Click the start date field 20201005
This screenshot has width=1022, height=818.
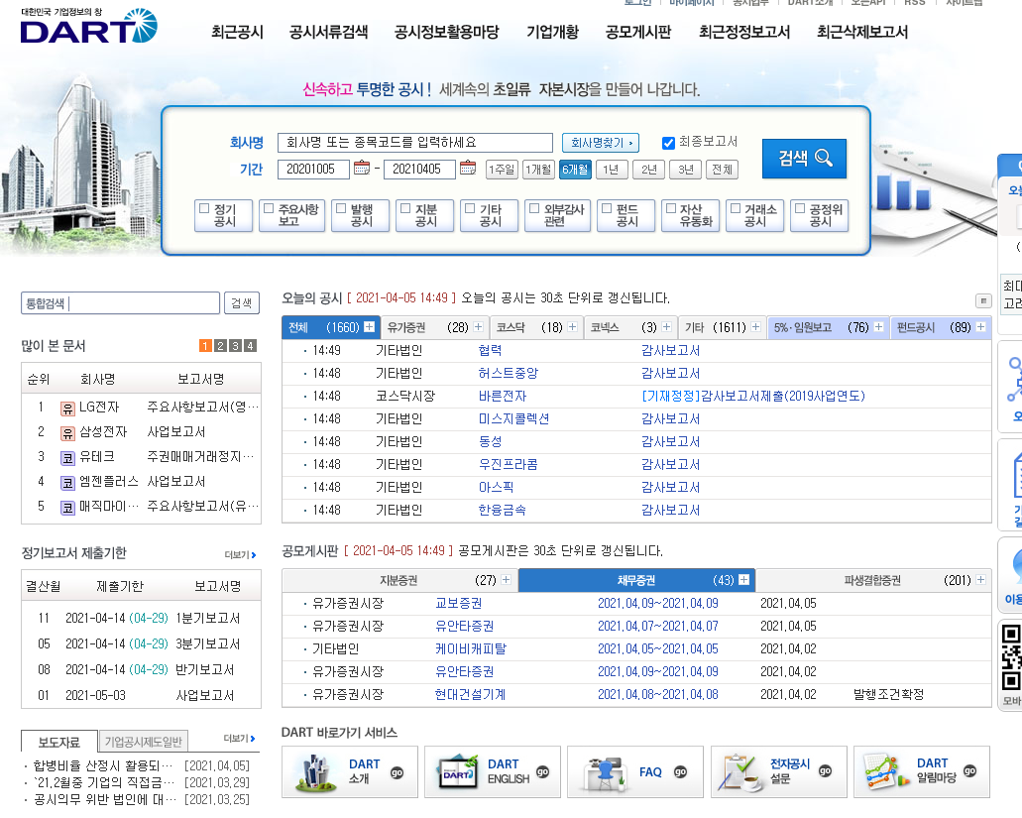point(313,169)
